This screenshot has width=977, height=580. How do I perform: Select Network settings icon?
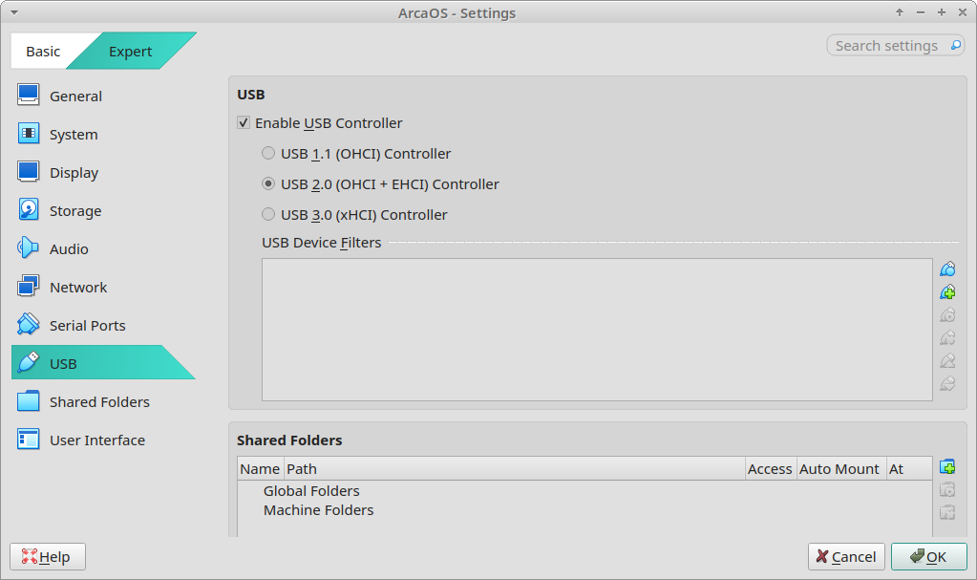point(28,287)
